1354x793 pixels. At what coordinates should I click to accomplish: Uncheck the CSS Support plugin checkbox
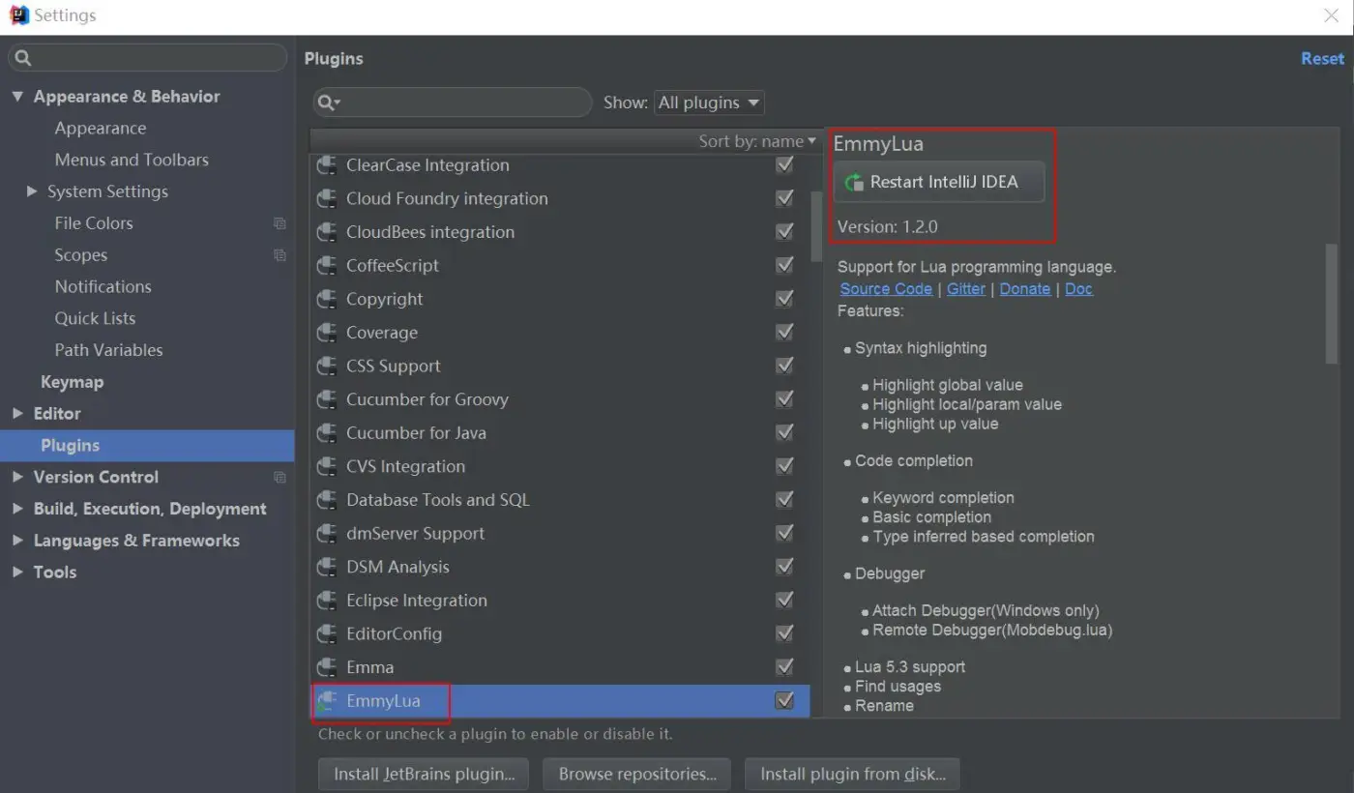pyautogui.click(x=784, y=366)
